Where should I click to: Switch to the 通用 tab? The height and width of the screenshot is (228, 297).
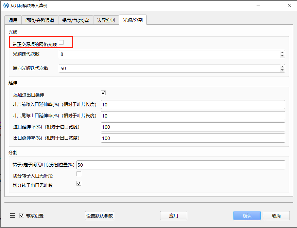(x=13, y=20)
